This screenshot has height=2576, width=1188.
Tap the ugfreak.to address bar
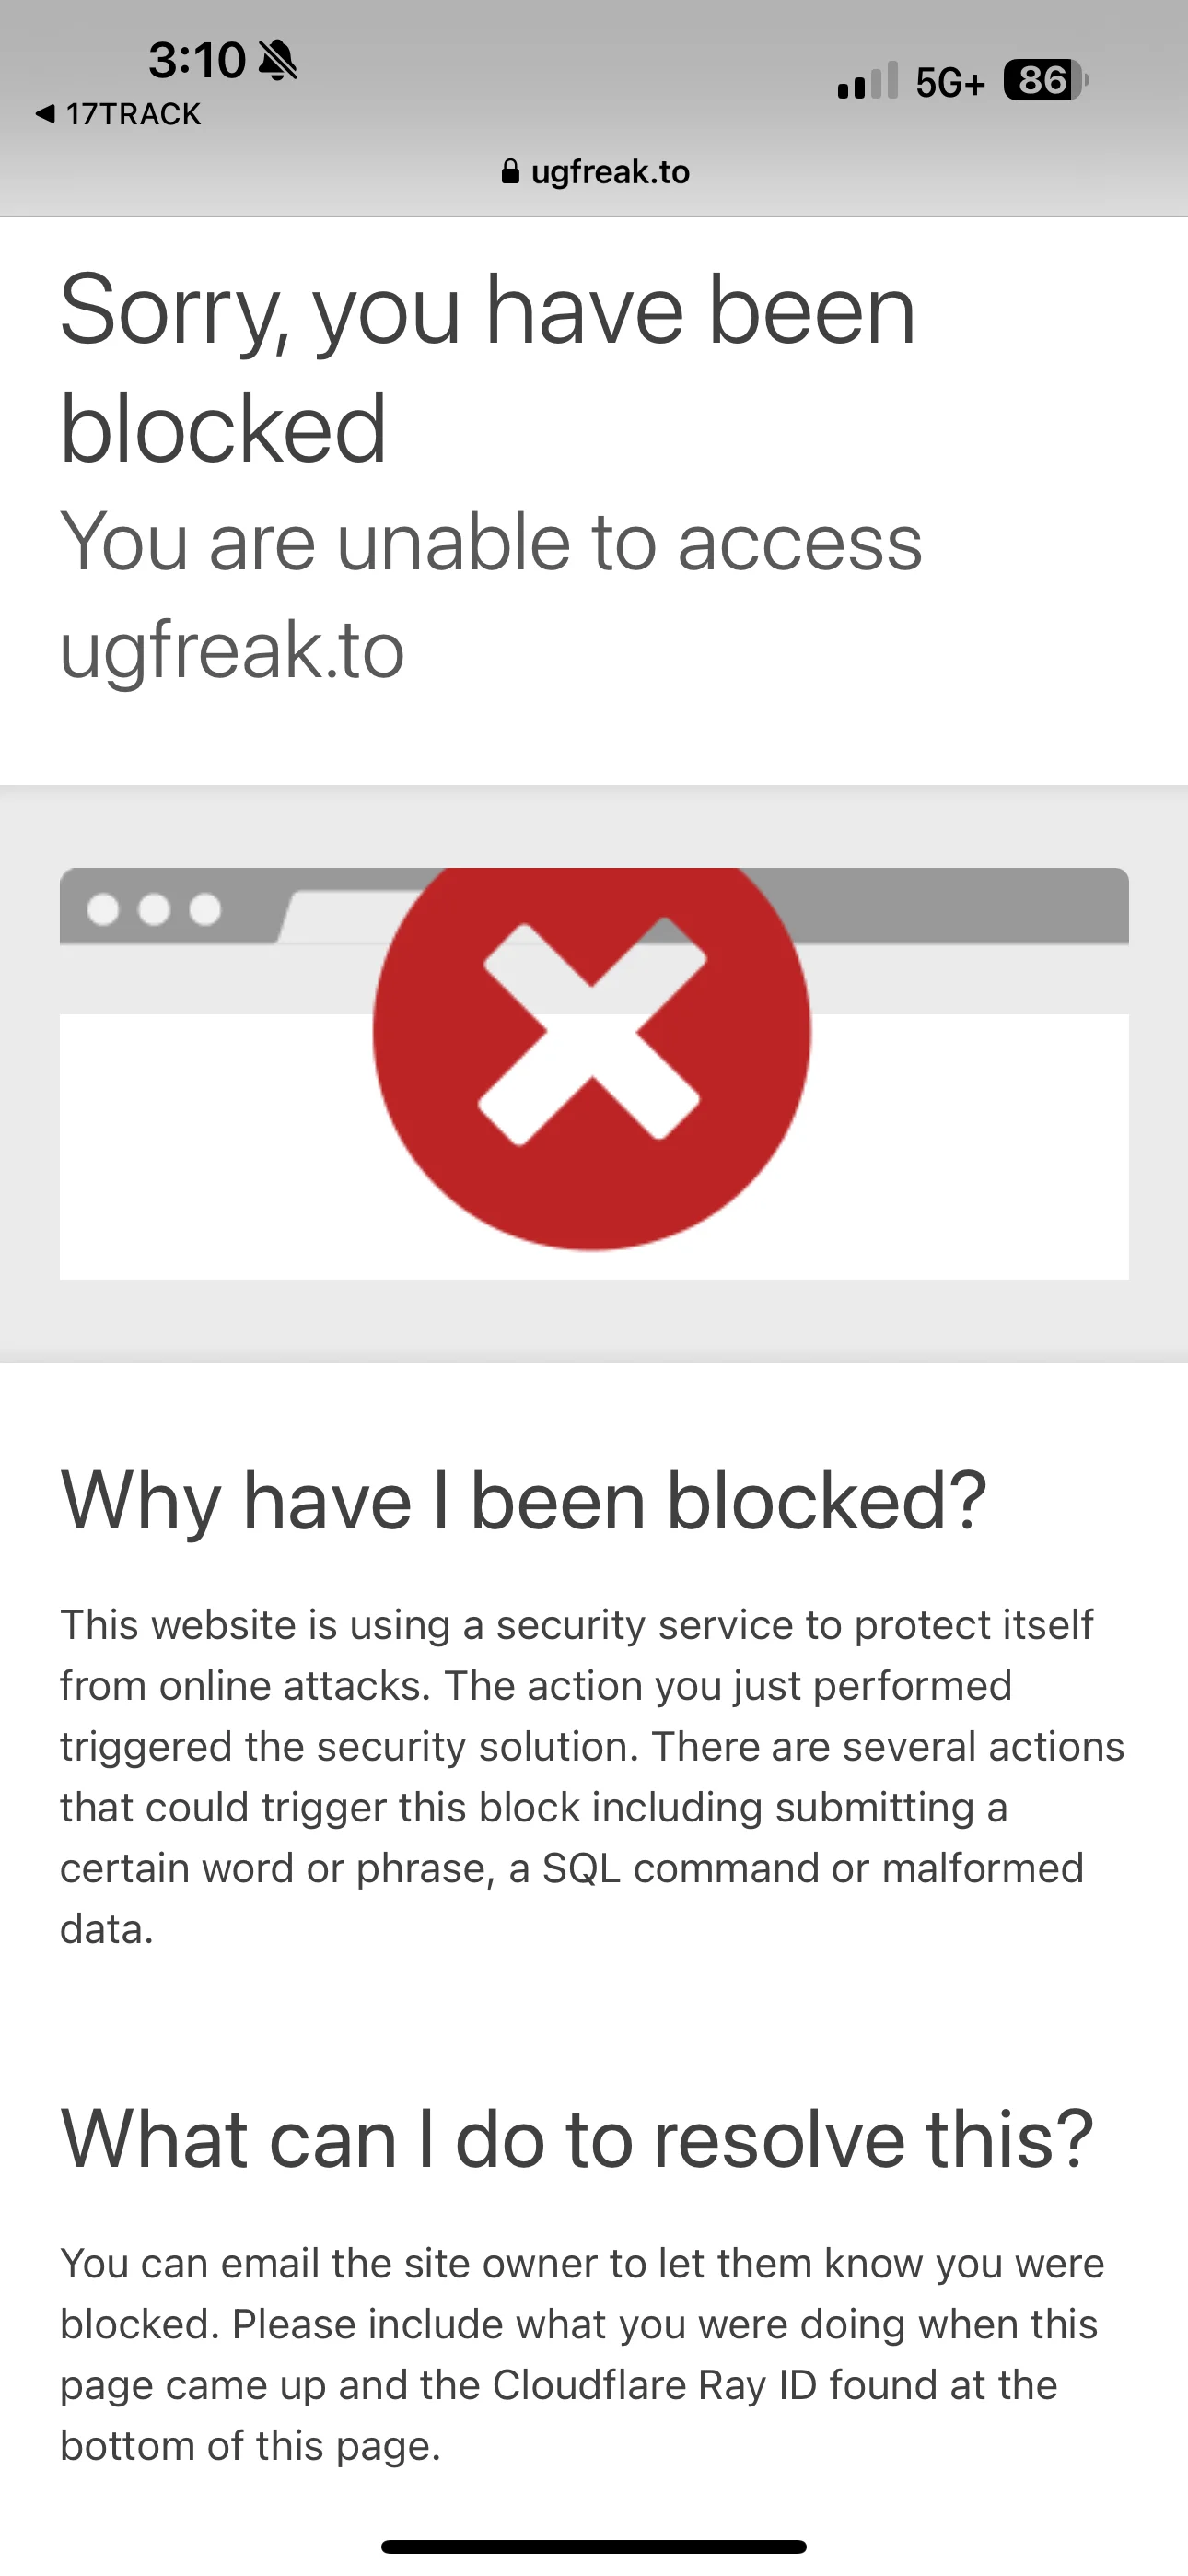pos(595,172)
